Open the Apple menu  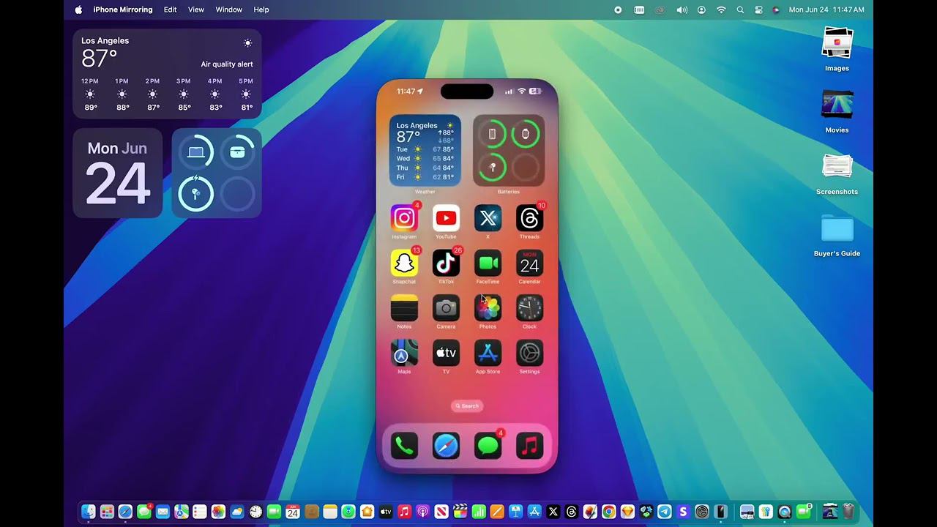pyautogui.click(x=78, y=10)
